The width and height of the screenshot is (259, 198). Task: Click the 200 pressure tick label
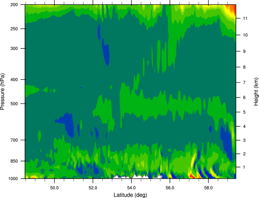point(14,5)
